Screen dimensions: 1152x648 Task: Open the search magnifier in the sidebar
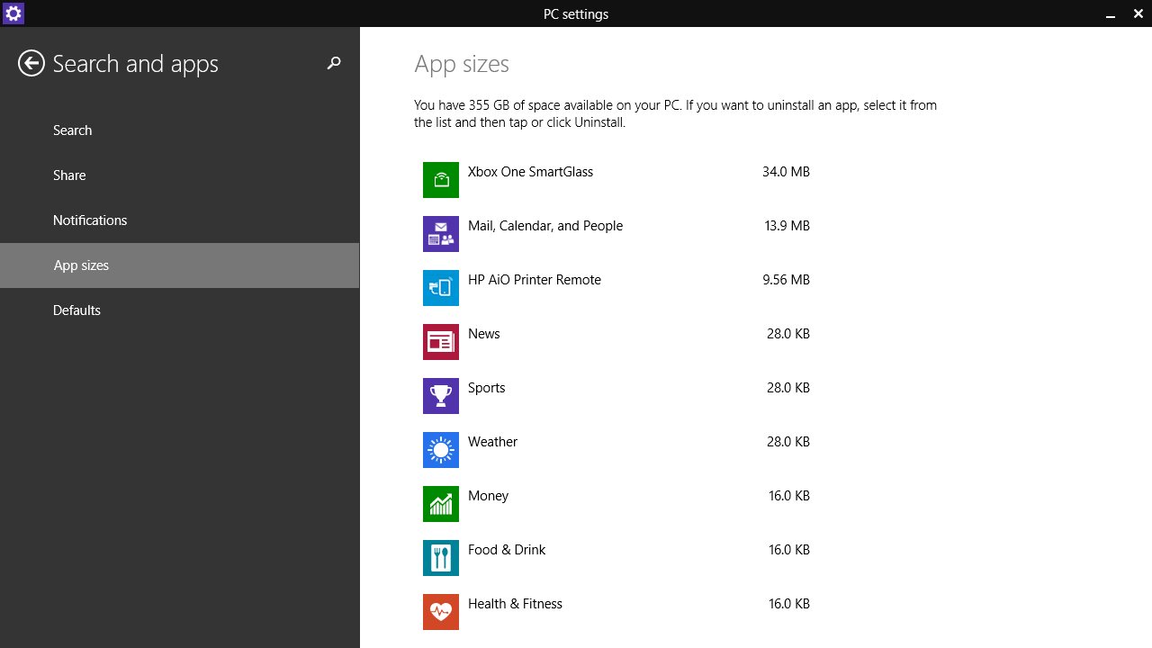point(334,63)
